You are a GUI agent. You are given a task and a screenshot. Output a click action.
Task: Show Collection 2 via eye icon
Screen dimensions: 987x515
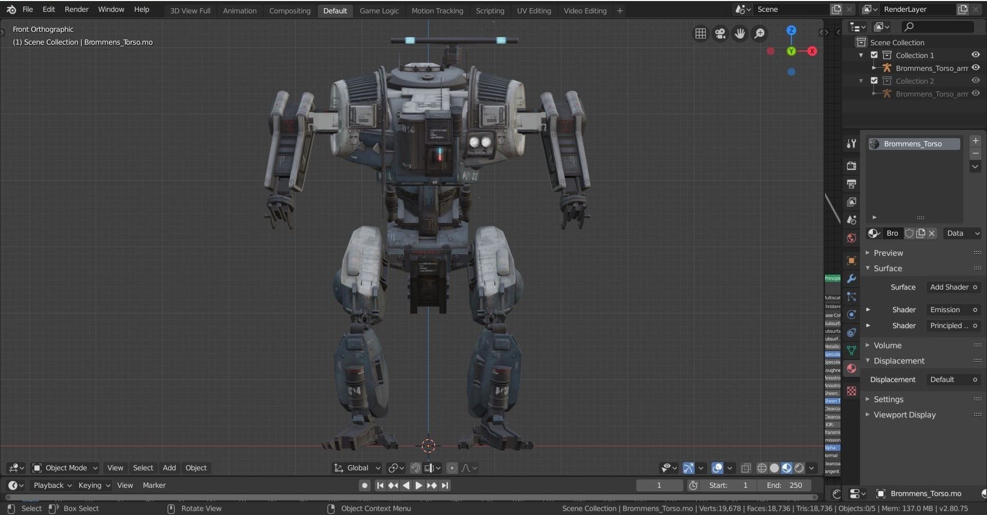coord(975,81)
